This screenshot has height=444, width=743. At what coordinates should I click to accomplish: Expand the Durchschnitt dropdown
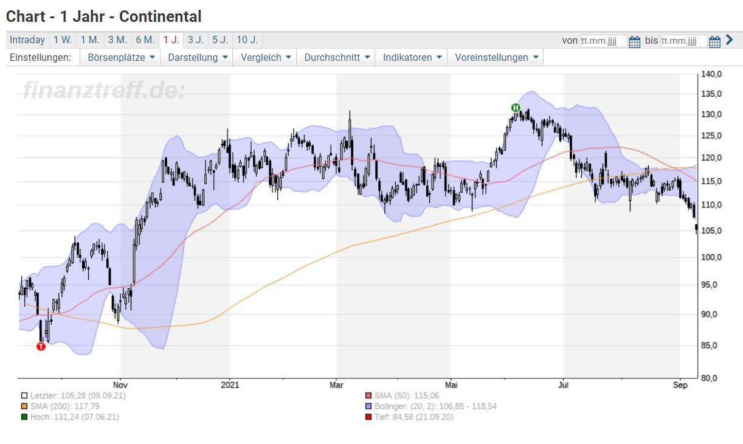336,58
